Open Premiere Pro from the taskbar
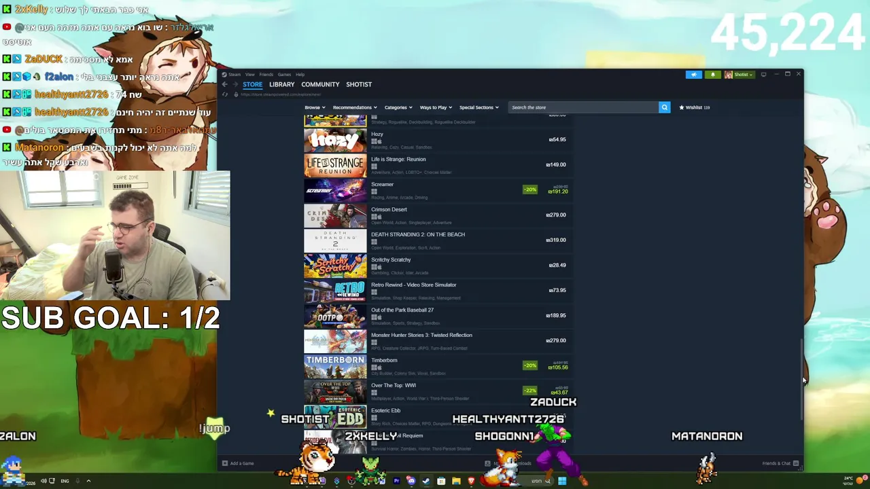870x489 pixels. coord(396,481)
